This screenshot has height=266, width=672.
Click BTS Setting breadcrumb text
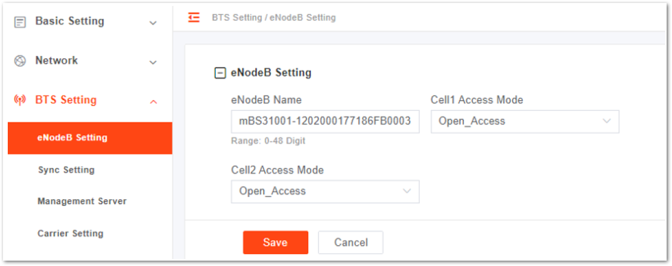237,18
